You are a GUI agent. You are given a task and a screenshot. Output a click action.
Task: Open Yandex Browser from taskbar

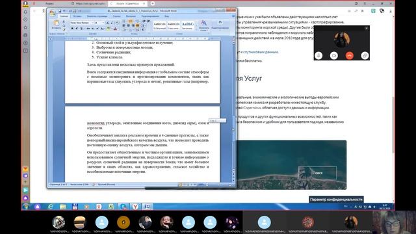[x=135, y=207]
